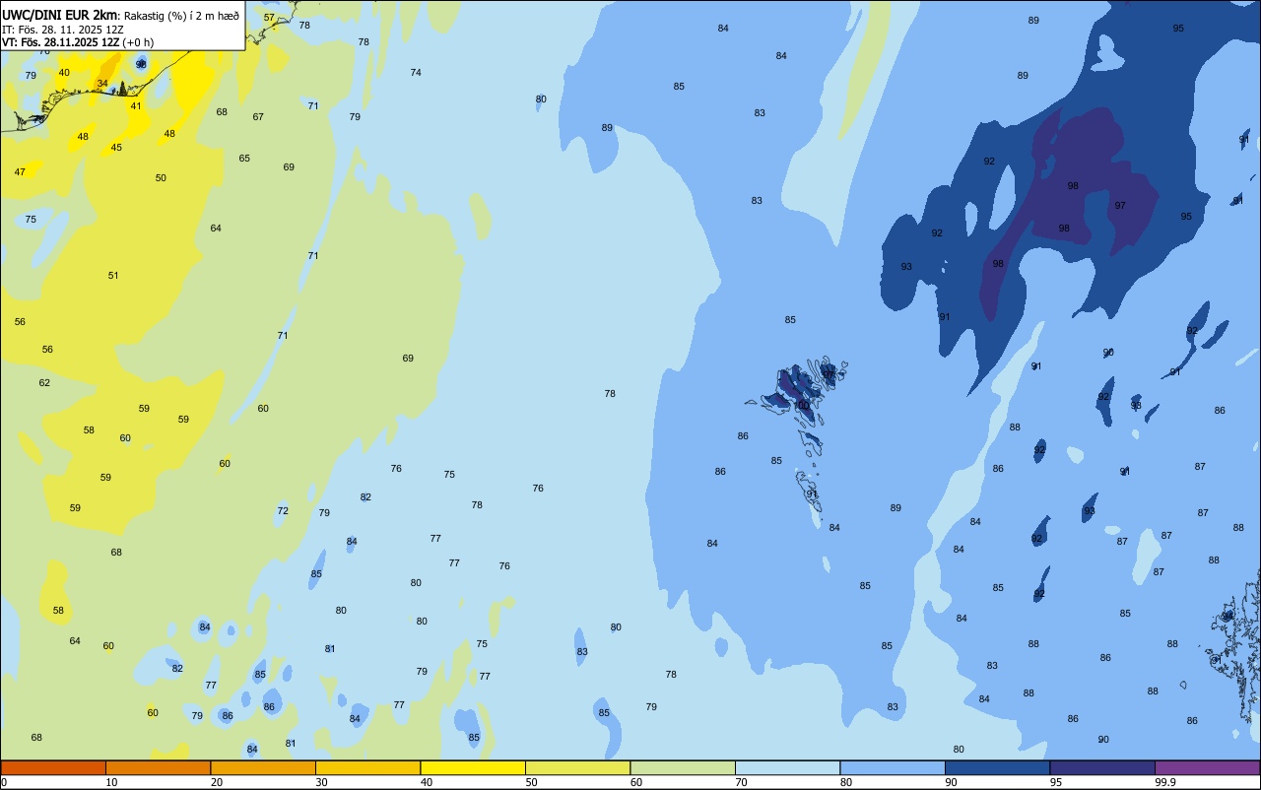The width and height of the screenshot is (1261, 790).
Task: Click the map value '65'
Action: tap(244, 159)
